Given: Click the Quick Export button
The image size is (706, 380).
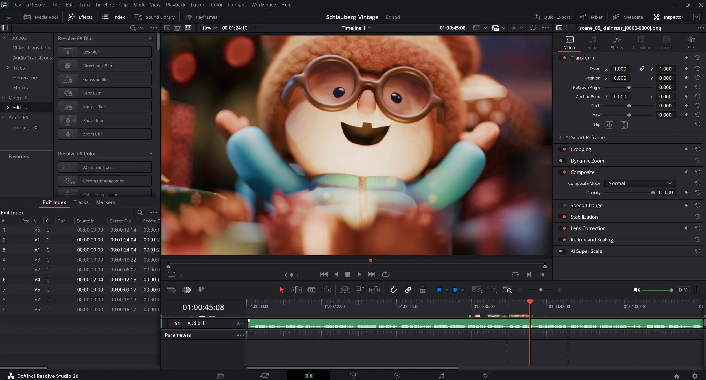Looking at the screenshot, I should click(551, 17).
